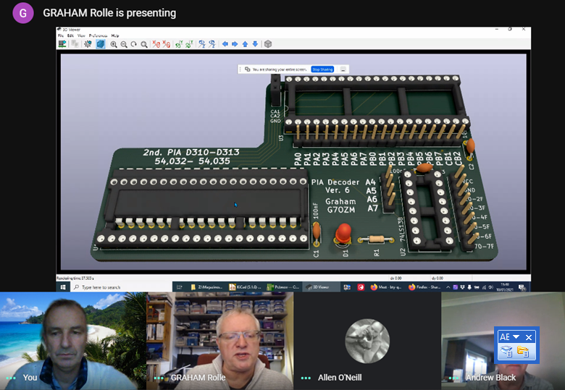Toggle the orthographic projection cube icon
This screenshot has width=565, height=390.
268,44
